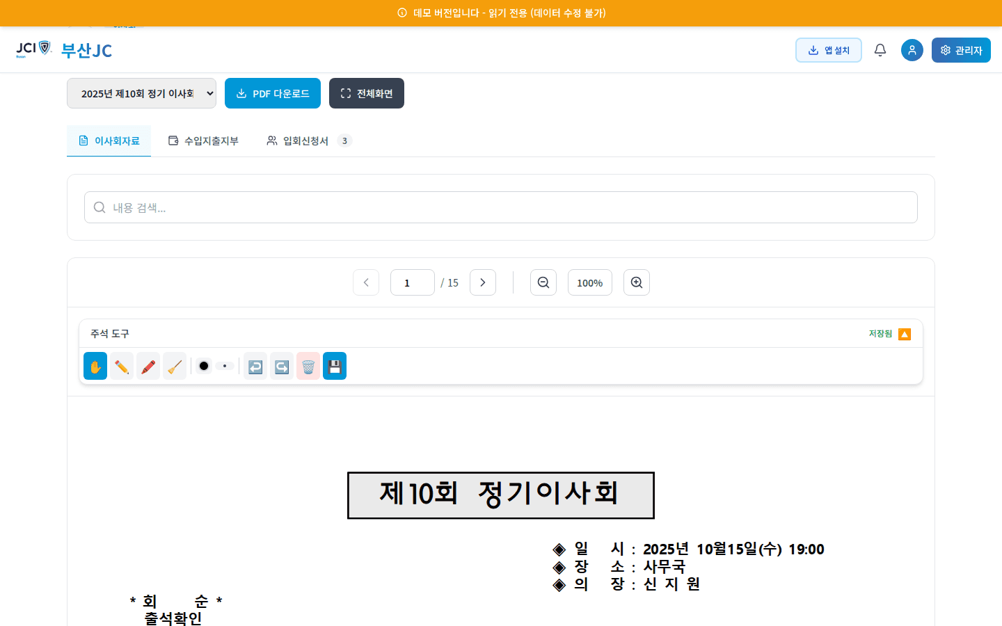The width and height of the screenshot is (1002, 626).
Task: Select the broom eraser tool
Action: 174,366
